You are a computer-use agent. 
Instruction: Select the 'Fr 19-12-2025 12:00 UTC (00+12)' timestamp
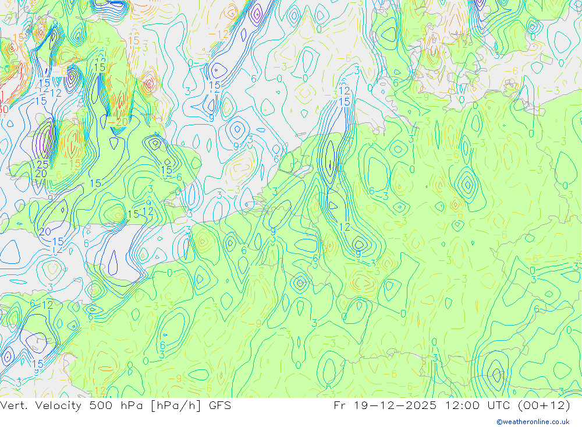[x=452, y=405]
